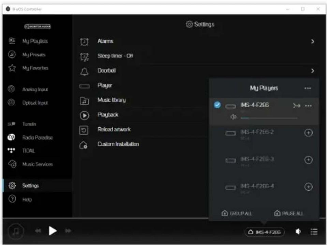Screen dimensions: 327x245
Task: Click the TuneIn logo icon
Action: [x=12, y=124]
